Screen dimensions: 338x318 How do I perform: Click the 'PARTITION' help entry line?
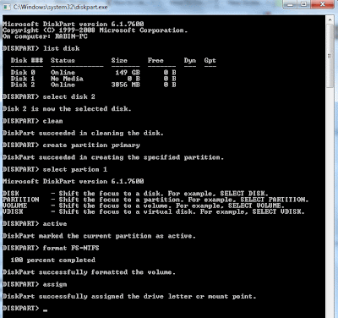[155, 200]
